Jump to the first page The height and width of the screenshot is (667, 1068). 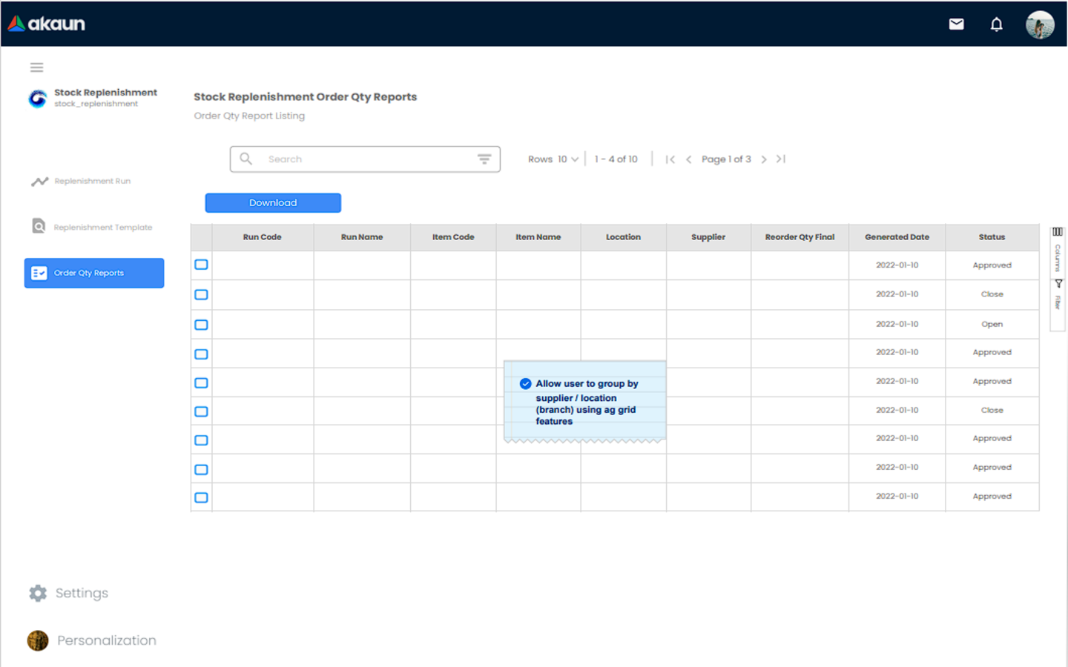point(670,159)
